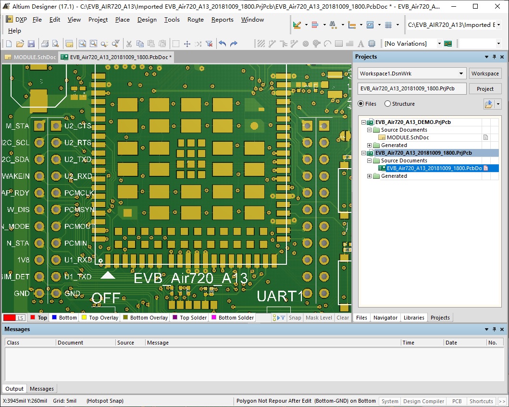Screen dimensions: 509x407
Task: Open the Workspace1.DsnWrk dropdown
Action: pyautogui.click(x=461, y=74)
